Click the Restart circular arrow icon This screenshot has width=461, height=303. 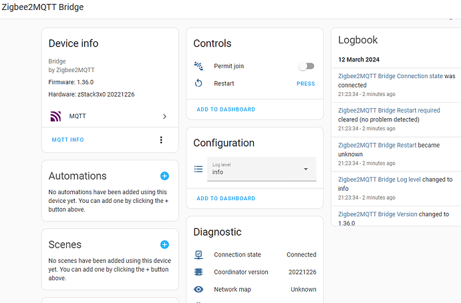tap(198, 83)
